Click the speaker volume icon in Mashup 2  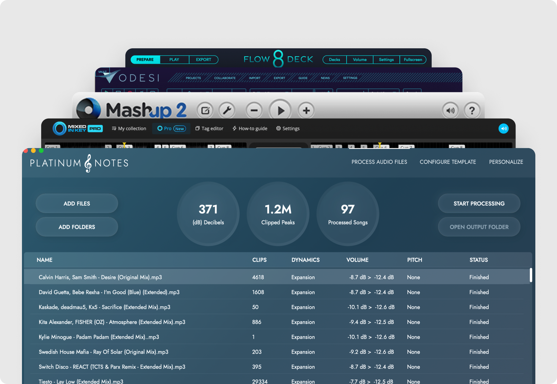(x=451, y=111)
